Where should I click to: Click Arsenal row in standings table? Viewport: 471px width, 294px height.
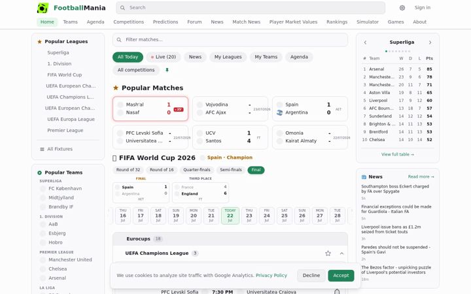398,69
